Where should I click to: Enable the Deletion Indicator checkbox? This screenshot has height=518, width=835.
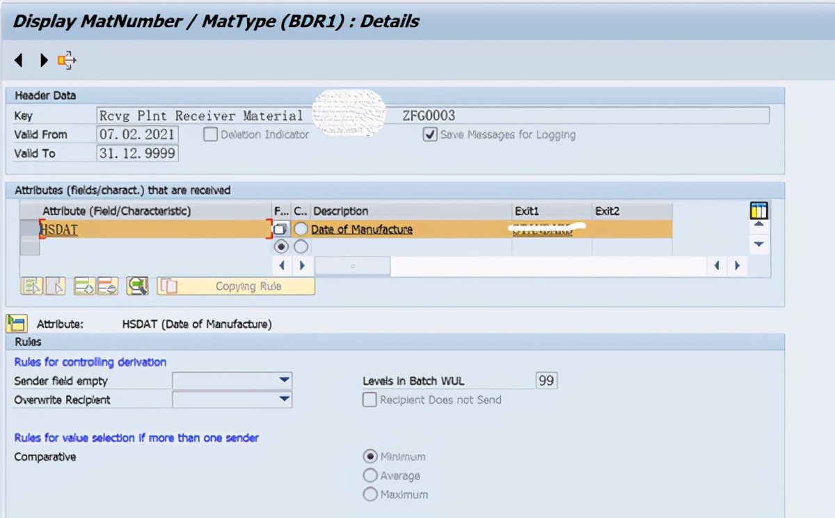point(210,134)
